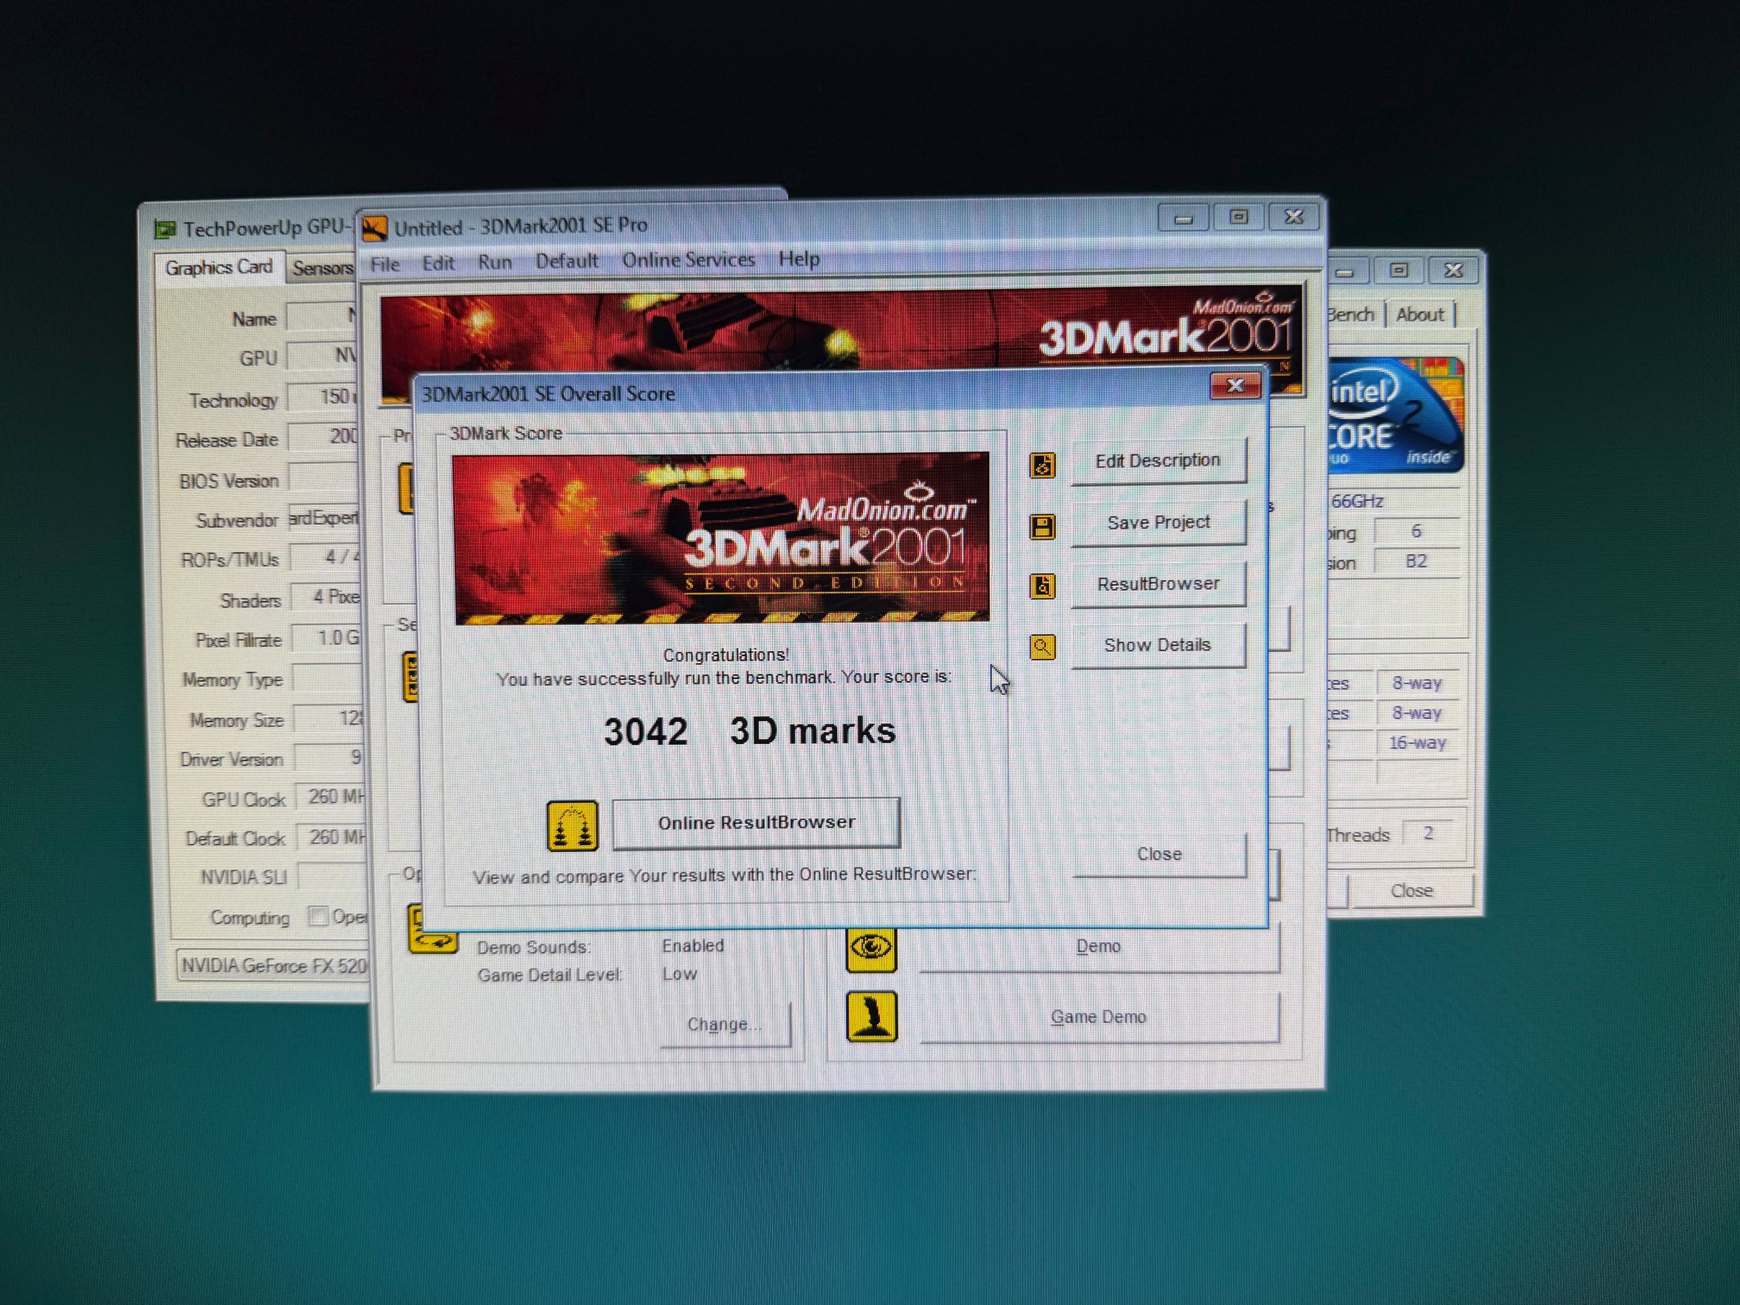Close the Overall Score dialog via Close button
Screen dimensions: 1740x1305
[1160, 854]
